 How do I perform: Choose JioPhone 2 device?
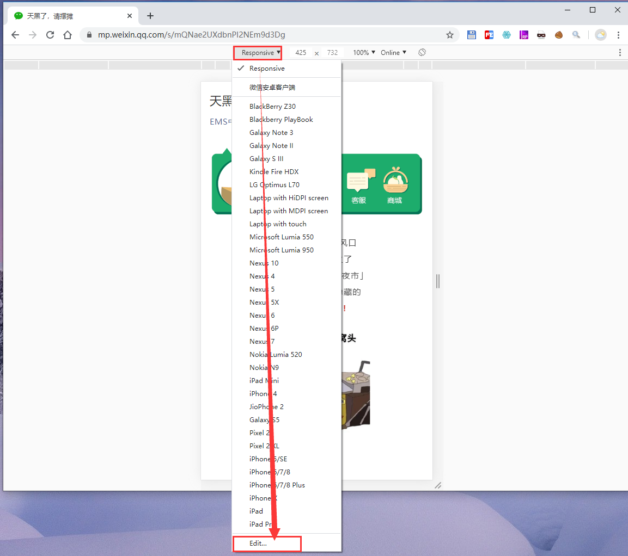pos(286,407)
